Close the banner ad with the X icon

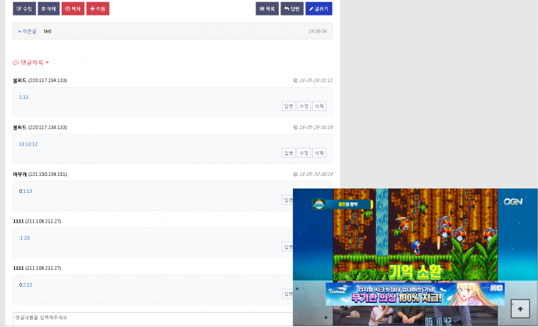[500, 288]
